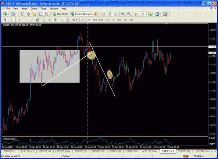The width and height of the screenshot is (218, 159).
Task: Switch to the AUDUSD,Daily chart tab
Action: (x=150, y=151)
